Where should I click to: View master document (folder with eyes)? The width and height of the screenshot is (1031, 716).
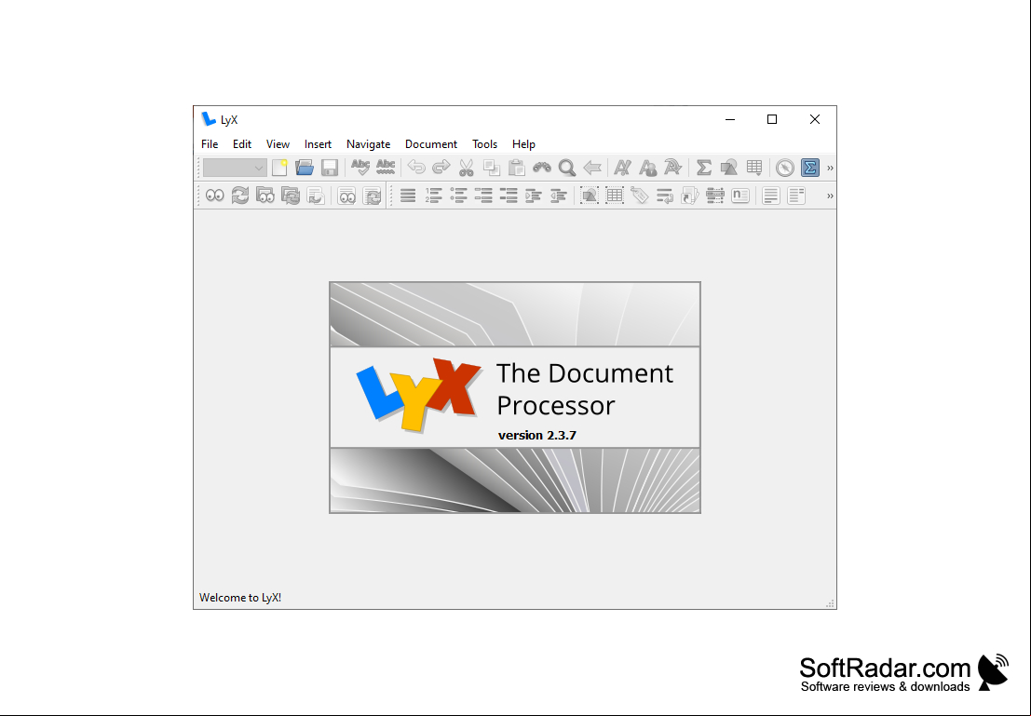tap(265, 196)
